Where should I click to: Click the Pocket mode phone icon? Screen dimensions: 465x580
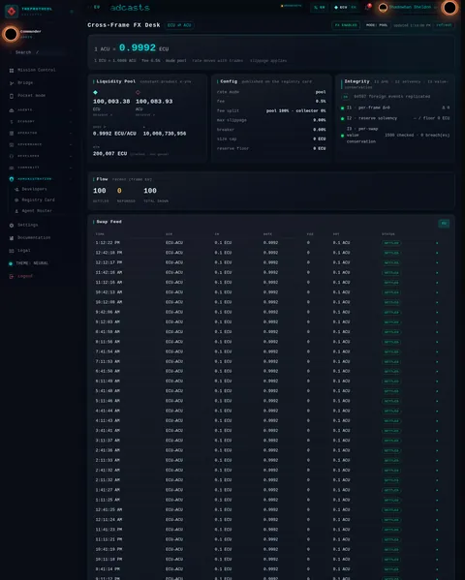12,96
